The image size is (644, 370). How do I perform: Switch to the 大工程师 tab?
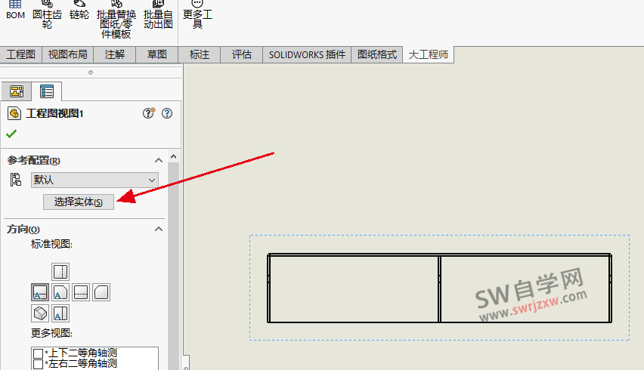point(429,54)
